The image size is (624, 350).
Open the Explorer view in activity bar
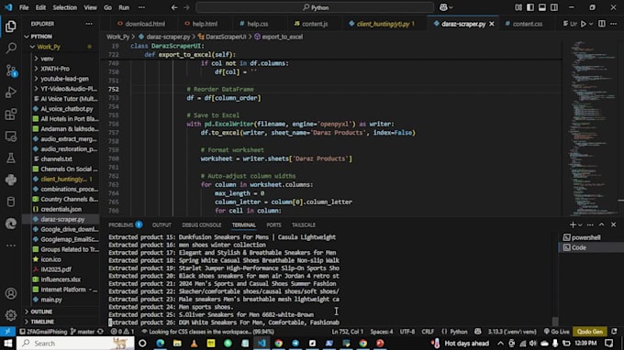point(11,27)
